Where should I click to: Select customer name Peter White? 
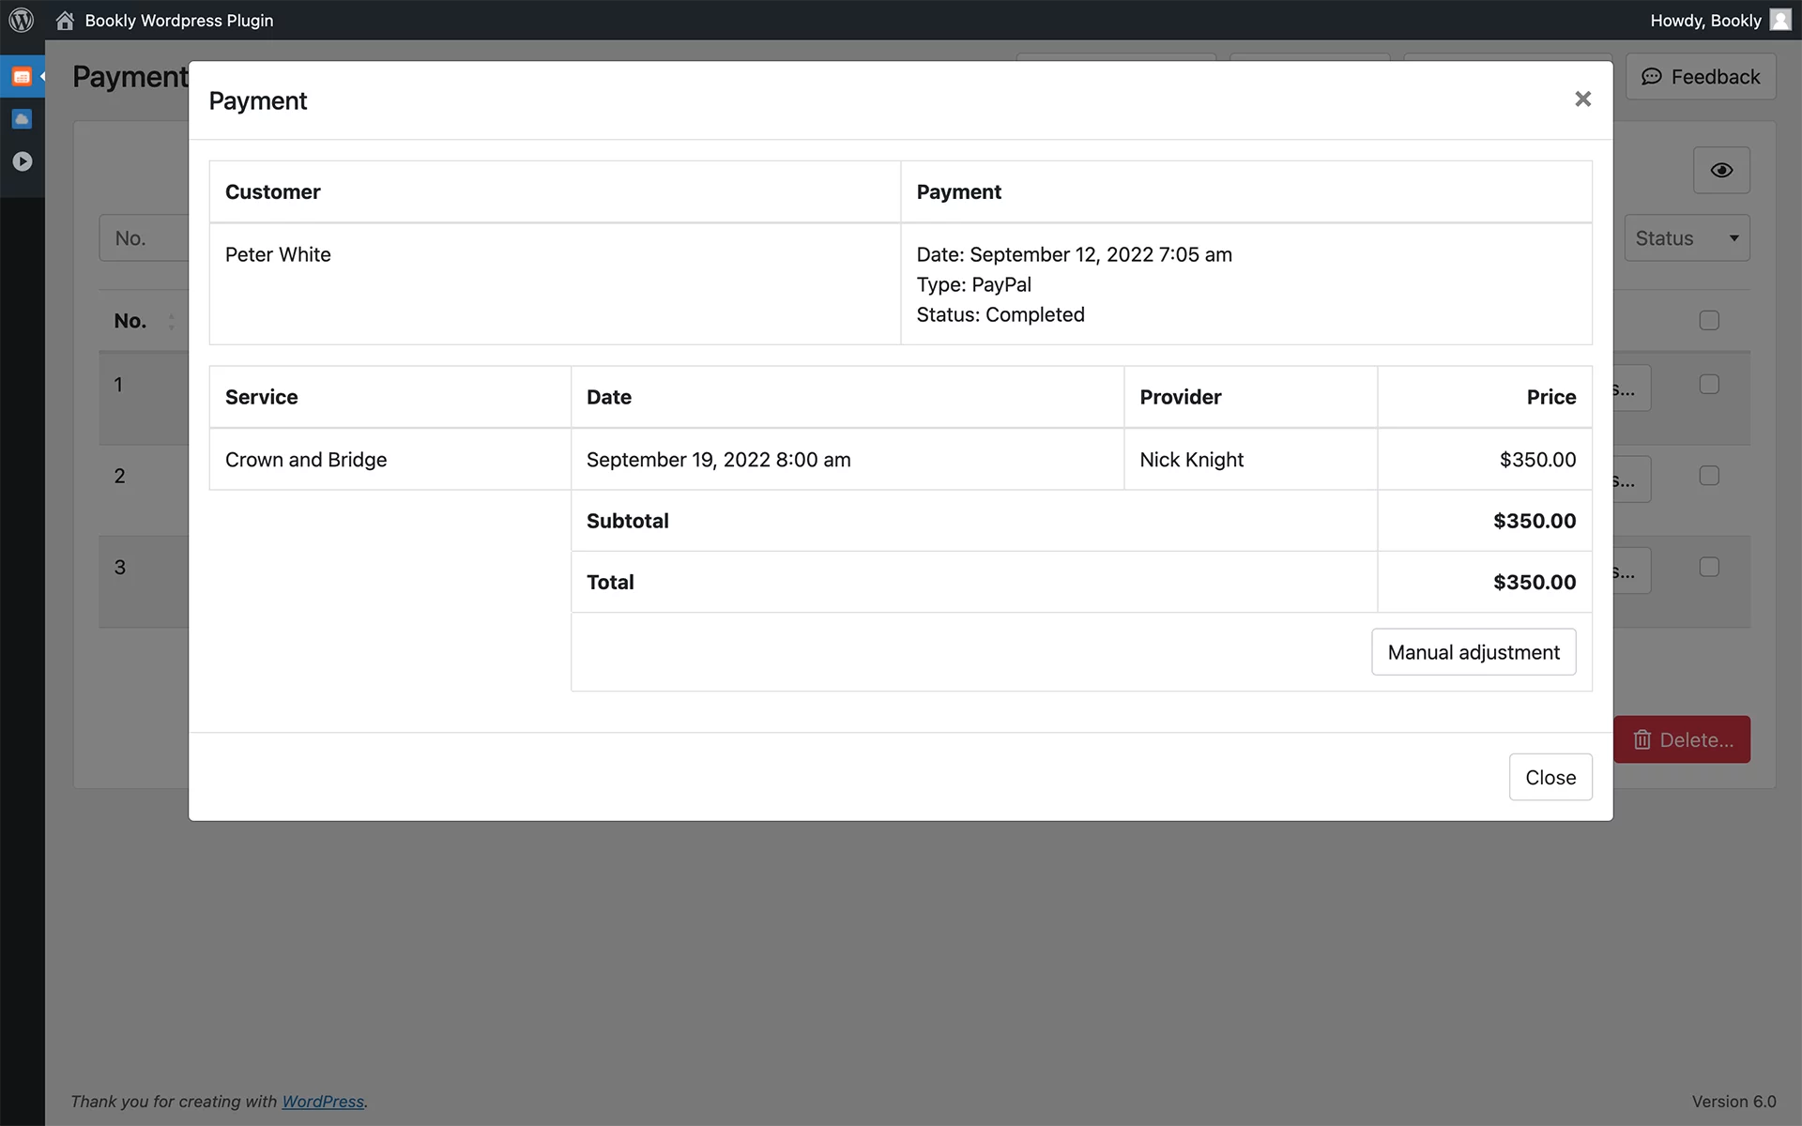point(278,254)
